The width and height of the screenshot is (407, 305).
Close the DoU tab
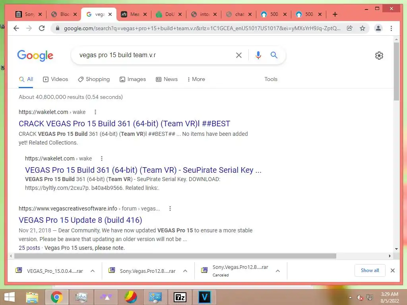180,14
